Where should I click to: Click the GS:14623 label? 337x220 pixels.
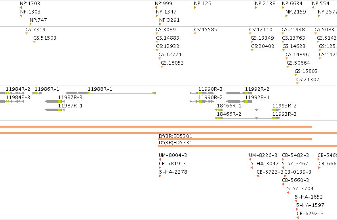294,46
